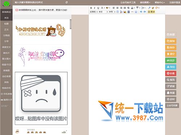The height and width of the screenshot is (135, 181).
Task: Select the cartoon girl follow-banner template
Action: [x=41, y=30]
